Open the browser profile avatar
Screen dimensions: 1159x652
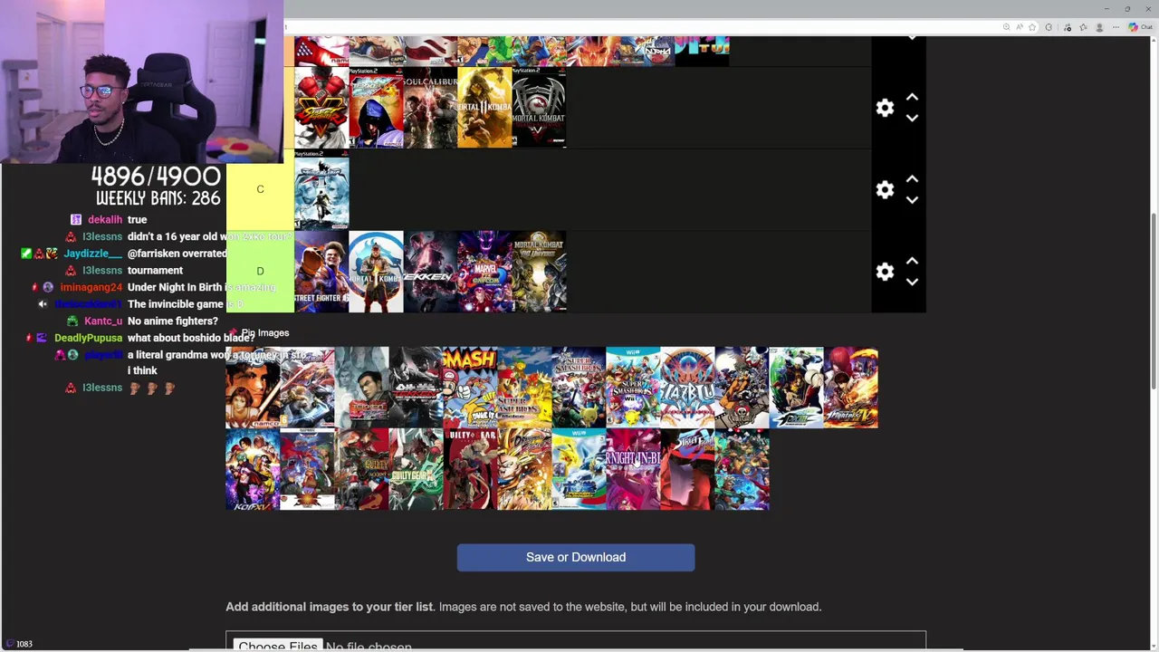pyautogui.click(x=1100, y=27)
